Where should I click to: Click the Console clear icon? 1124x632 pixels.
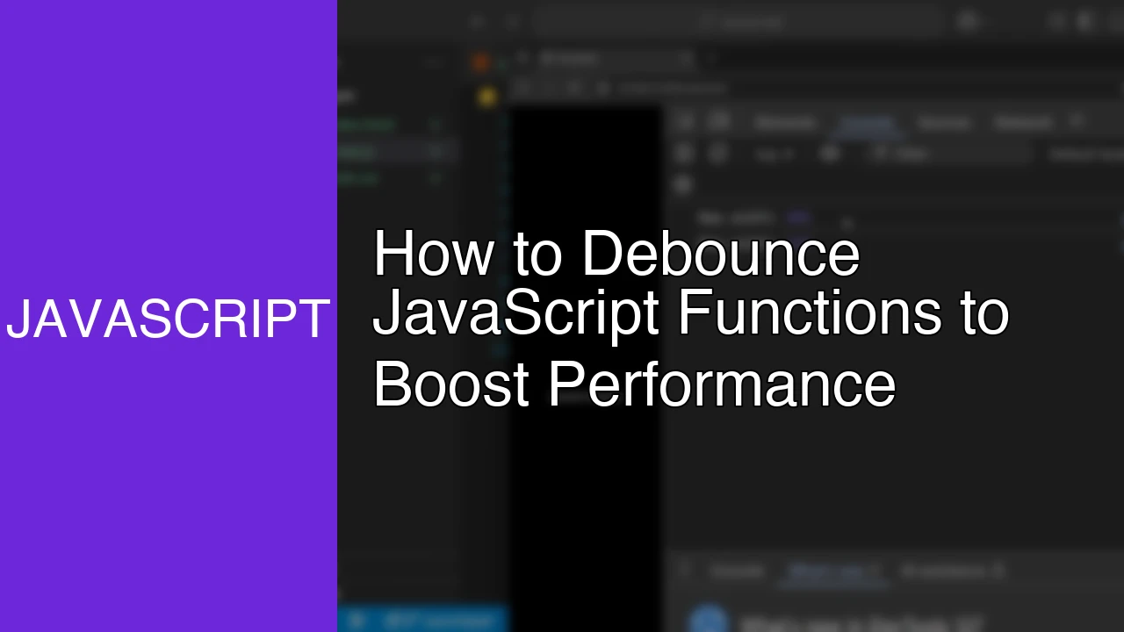click(x=684, y=154)
